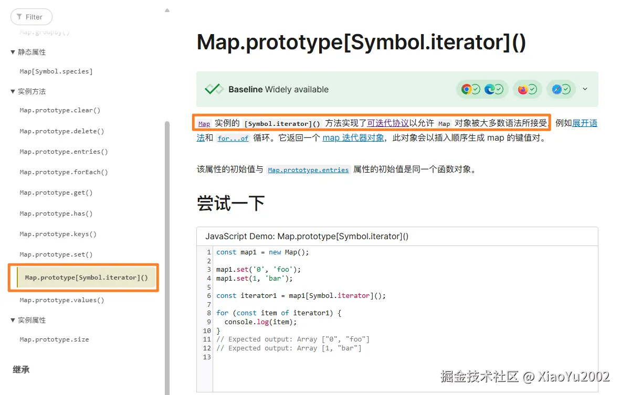This screenshot has height=395, width=621.
Task: Click the funnel icon in Filter box
Action: tap(19, 17)
